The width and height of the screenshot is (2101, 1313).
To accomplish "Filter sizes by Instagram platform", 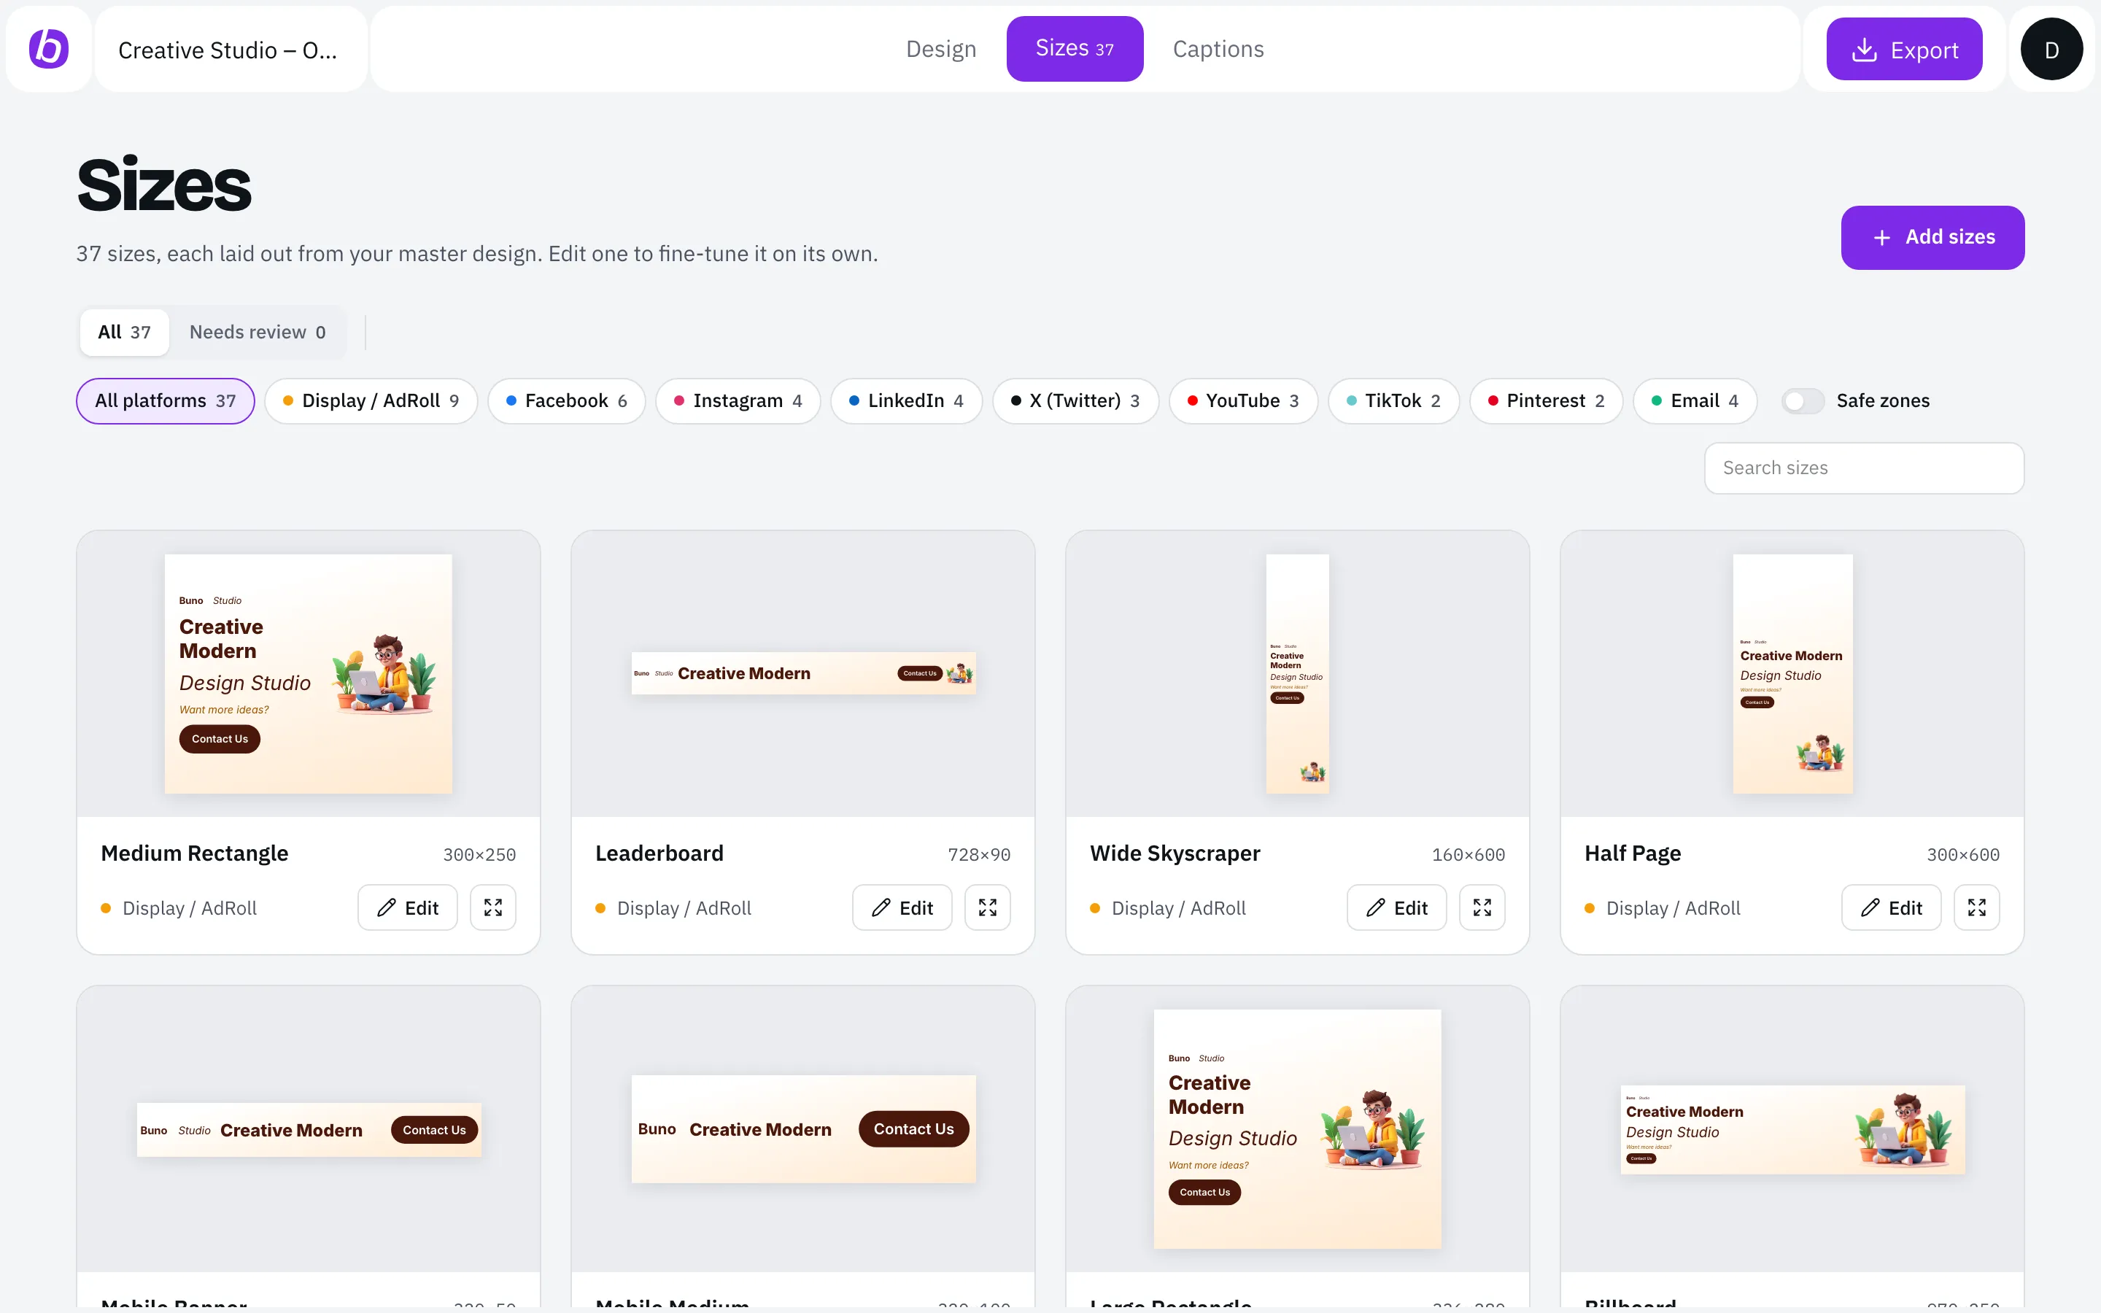I will point(738,401).
